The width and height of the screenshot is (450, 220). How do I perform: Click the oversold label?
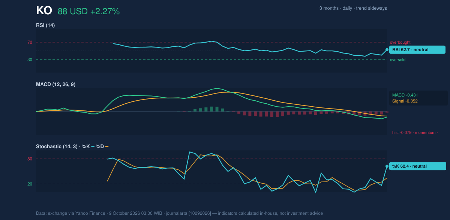397,59
